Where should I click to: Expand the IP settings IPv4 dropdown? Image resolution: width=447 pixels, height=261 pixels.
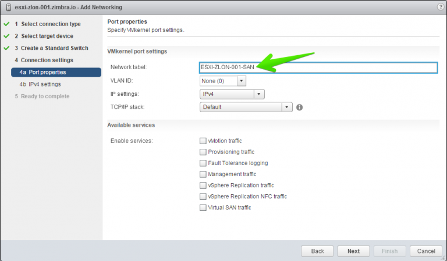pos(232,94)
